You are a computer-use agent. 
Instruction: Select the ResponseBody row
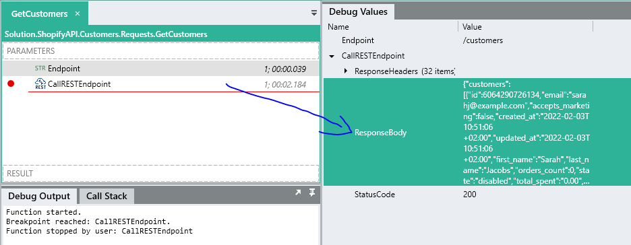(477, 132)
